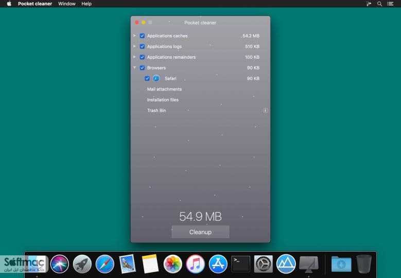The width and height of the screenshot is (401, 278).
Task: Click the Safari browser icon in list
Action: tap(156, 78)
